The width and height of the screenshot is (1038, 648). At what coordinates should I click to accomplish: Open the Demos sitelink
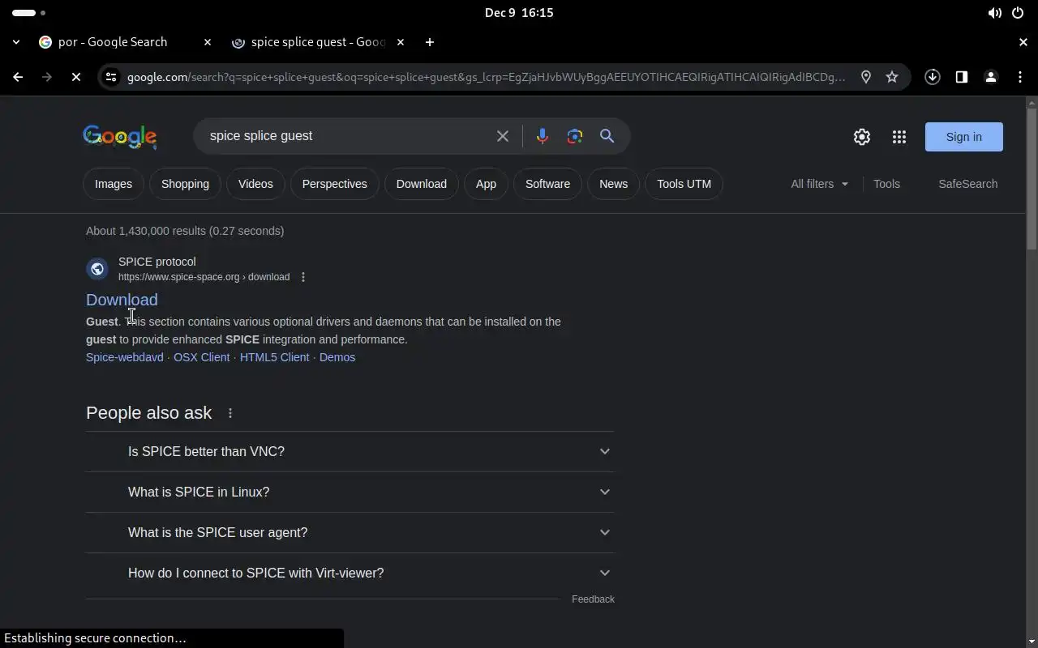pyautogui.click(x=337, y=357)
